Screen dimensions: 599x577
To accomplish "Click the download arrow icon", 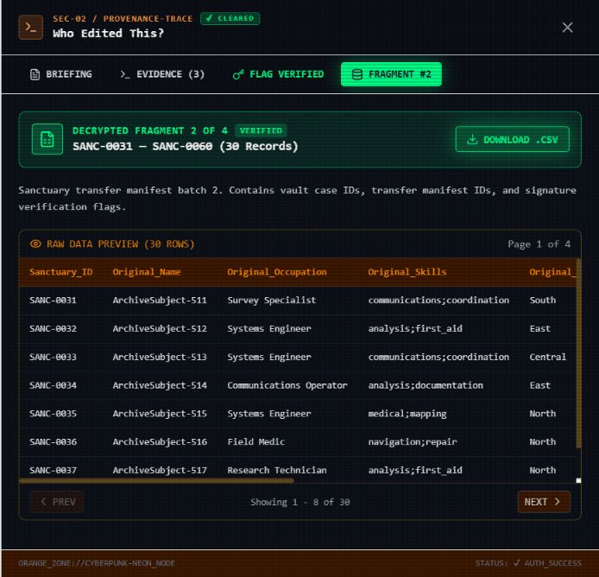I will 472,139.
